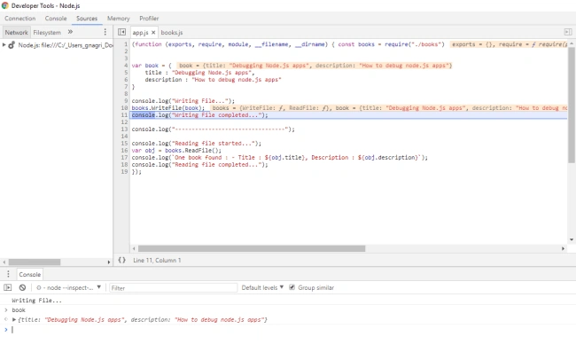Toggle the navigator sidebar icon

coord(121,32)
